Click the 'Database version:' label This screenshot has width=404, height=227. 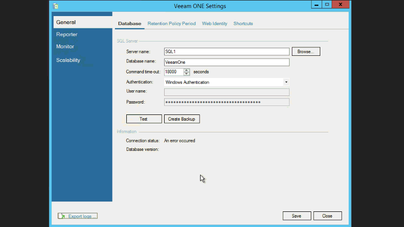(142, 149)
